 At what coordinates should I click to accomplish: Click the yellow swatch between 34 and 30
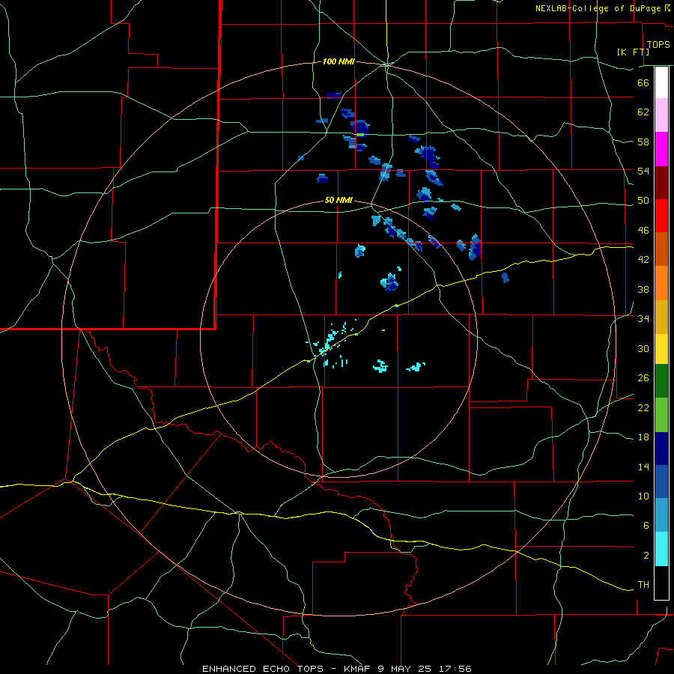661,349
